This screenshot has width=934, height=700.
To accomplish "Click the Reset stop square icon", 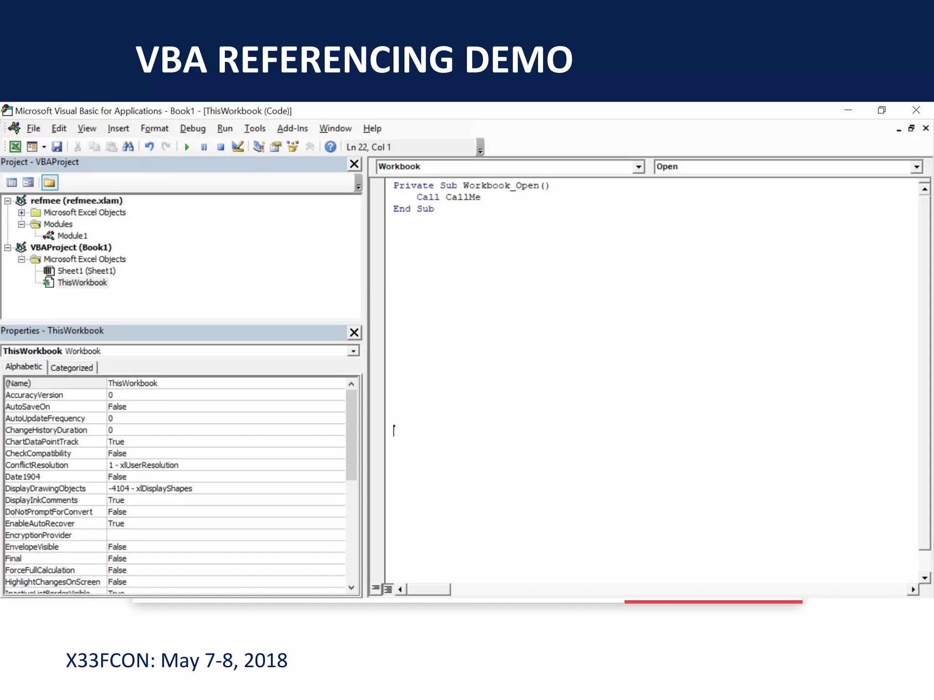I will [x=221, y=147].
